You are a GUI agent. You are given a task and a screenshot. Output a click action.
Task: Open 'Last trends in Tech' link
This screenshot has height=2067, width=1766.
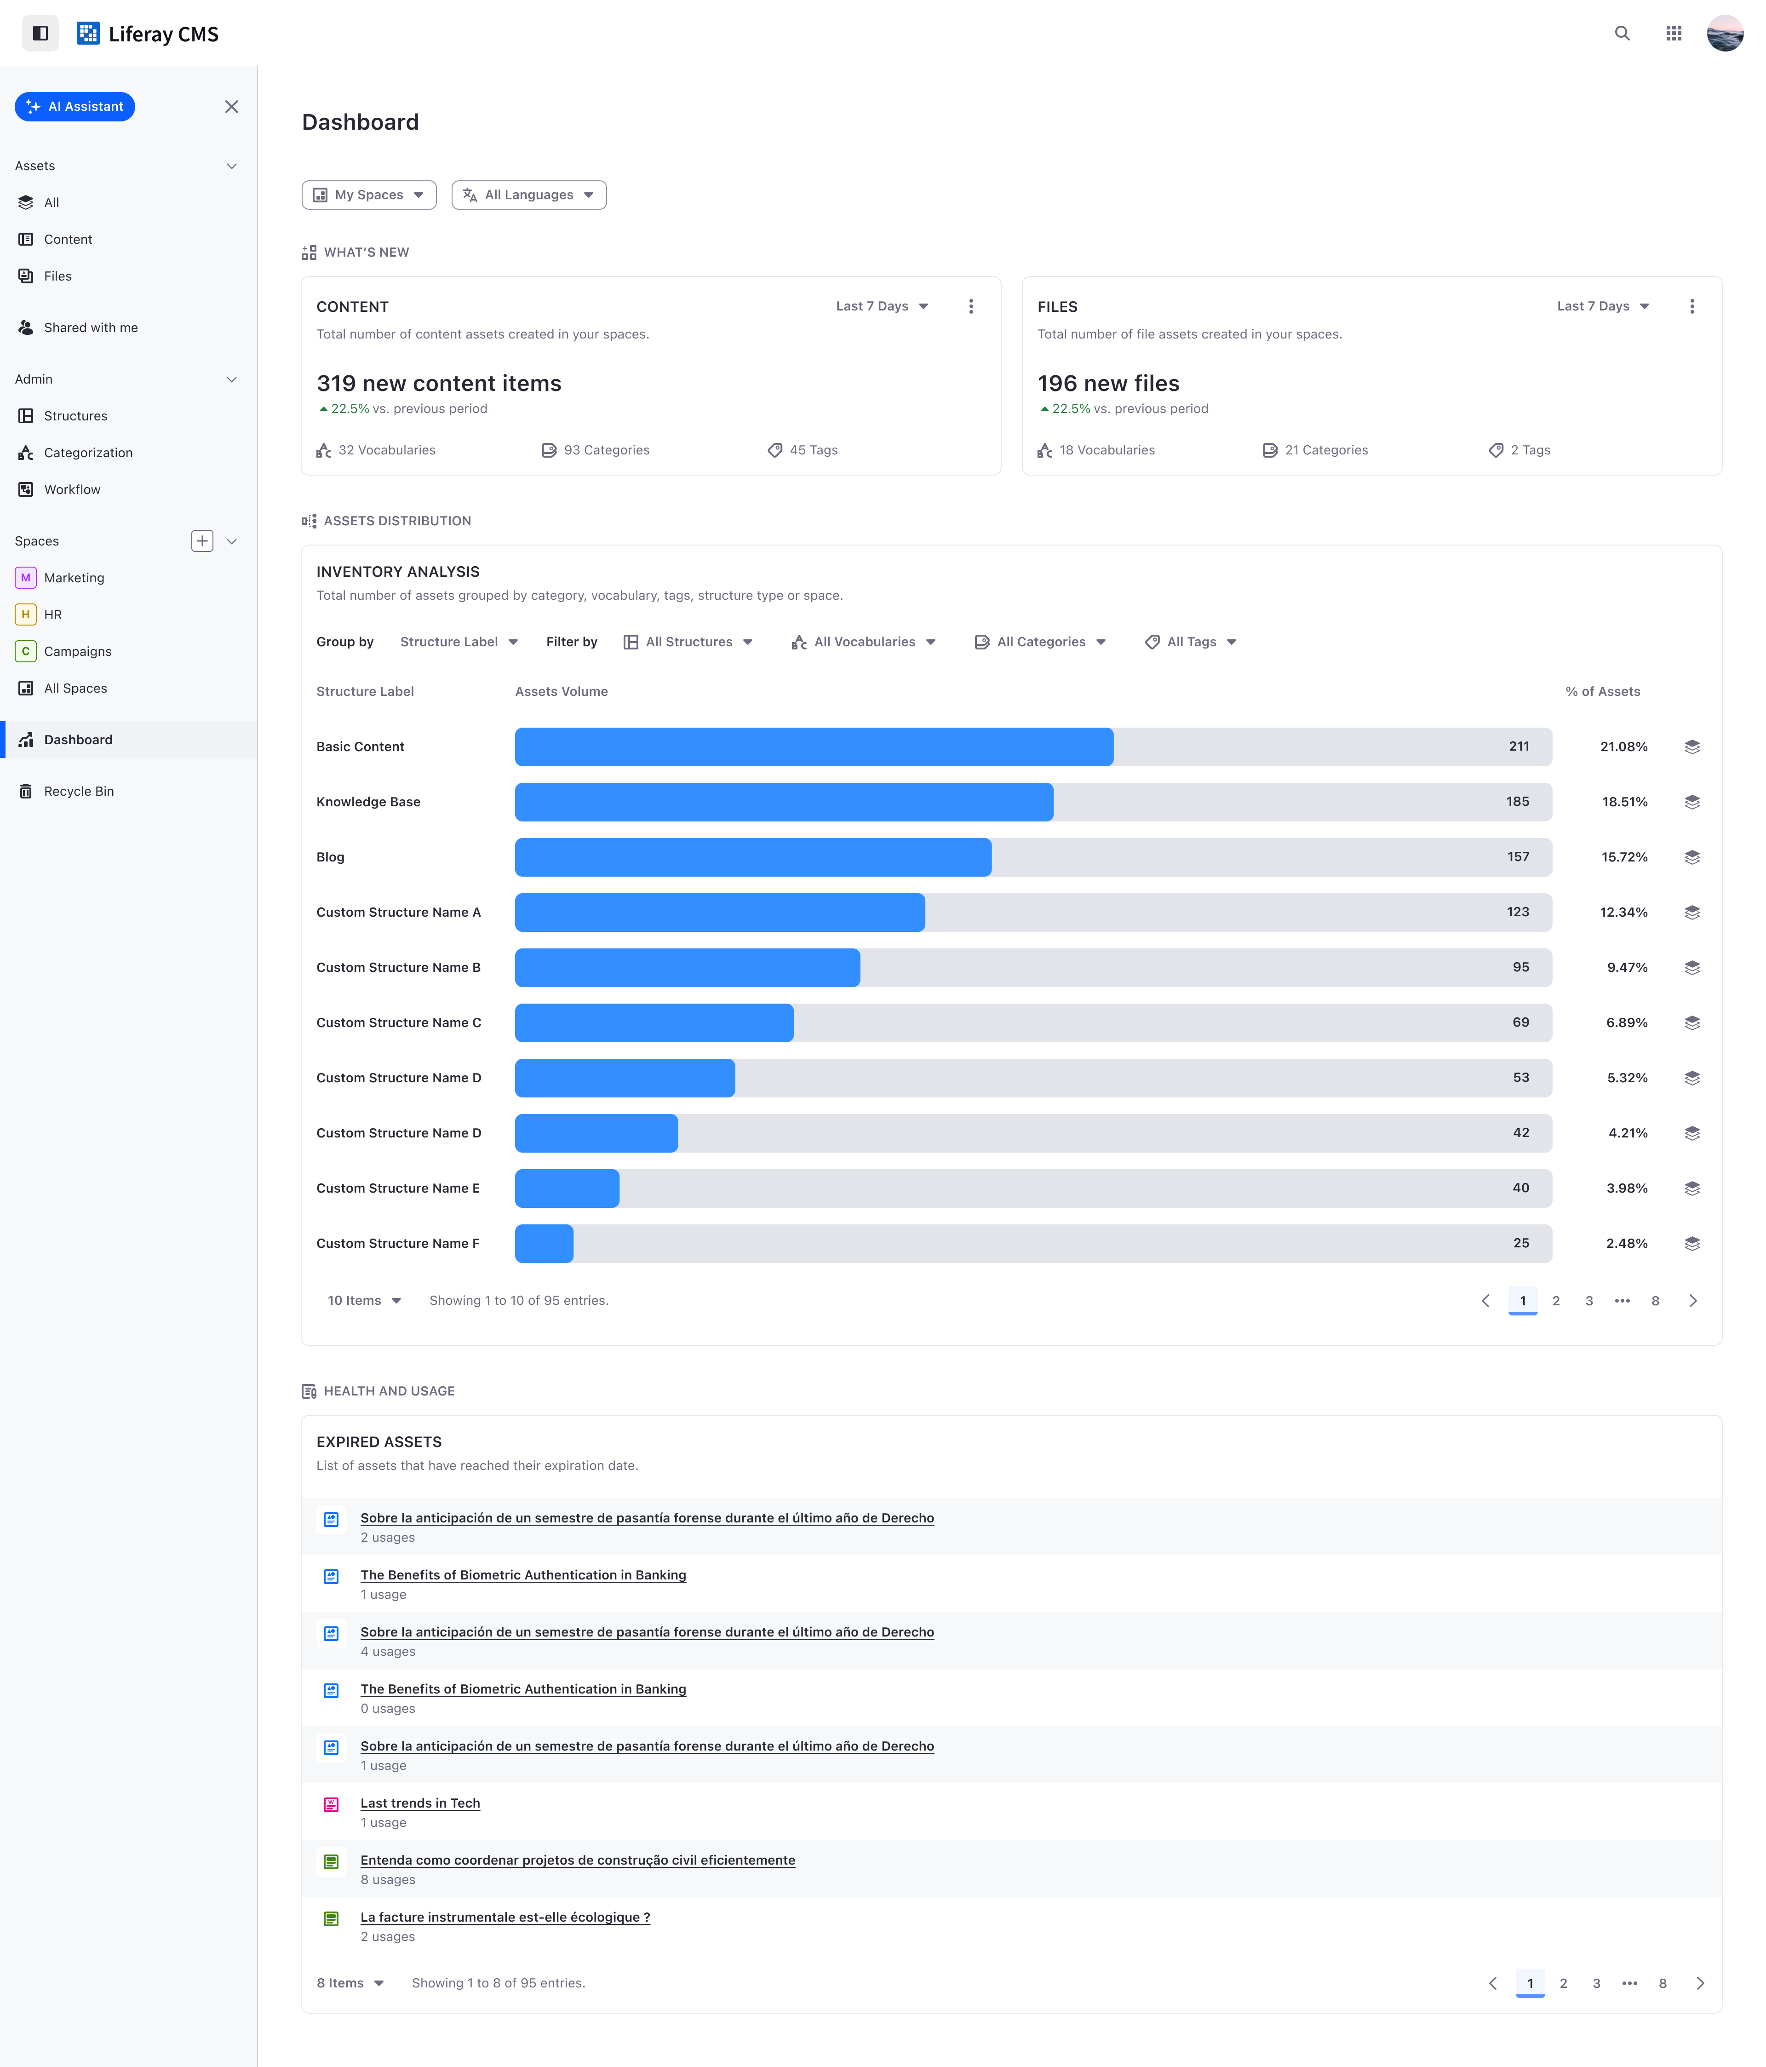pyautogui.click(x=420, y=1803)
